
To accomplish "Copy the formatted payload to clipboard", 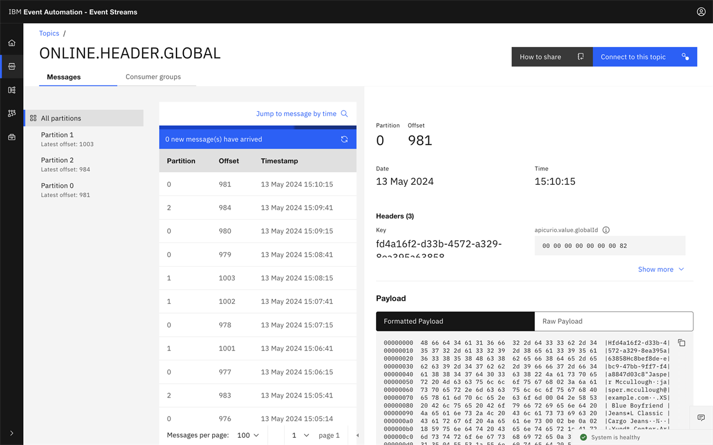I will pos(682,343).
